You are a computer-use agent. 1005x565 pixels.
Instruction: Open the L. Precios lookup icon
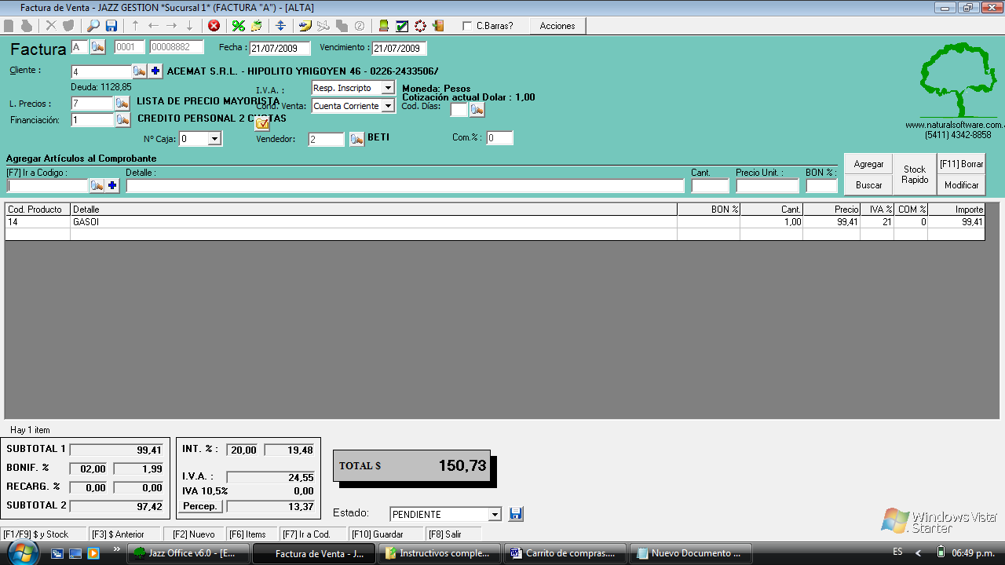click(122, 103)
